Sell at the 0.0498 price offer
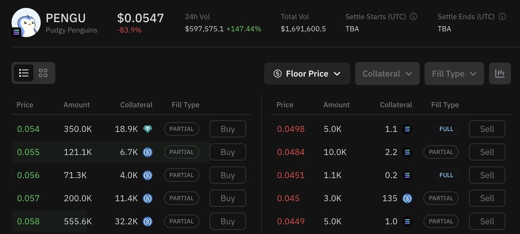Screen dimensions: 520x234 (x=487, y=129)
